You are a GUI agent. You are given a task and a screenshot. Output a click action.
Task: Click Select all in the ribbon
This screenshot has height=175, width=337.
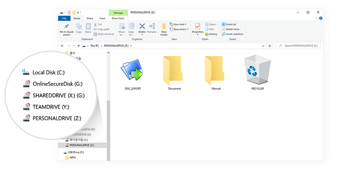click(231, 24)
